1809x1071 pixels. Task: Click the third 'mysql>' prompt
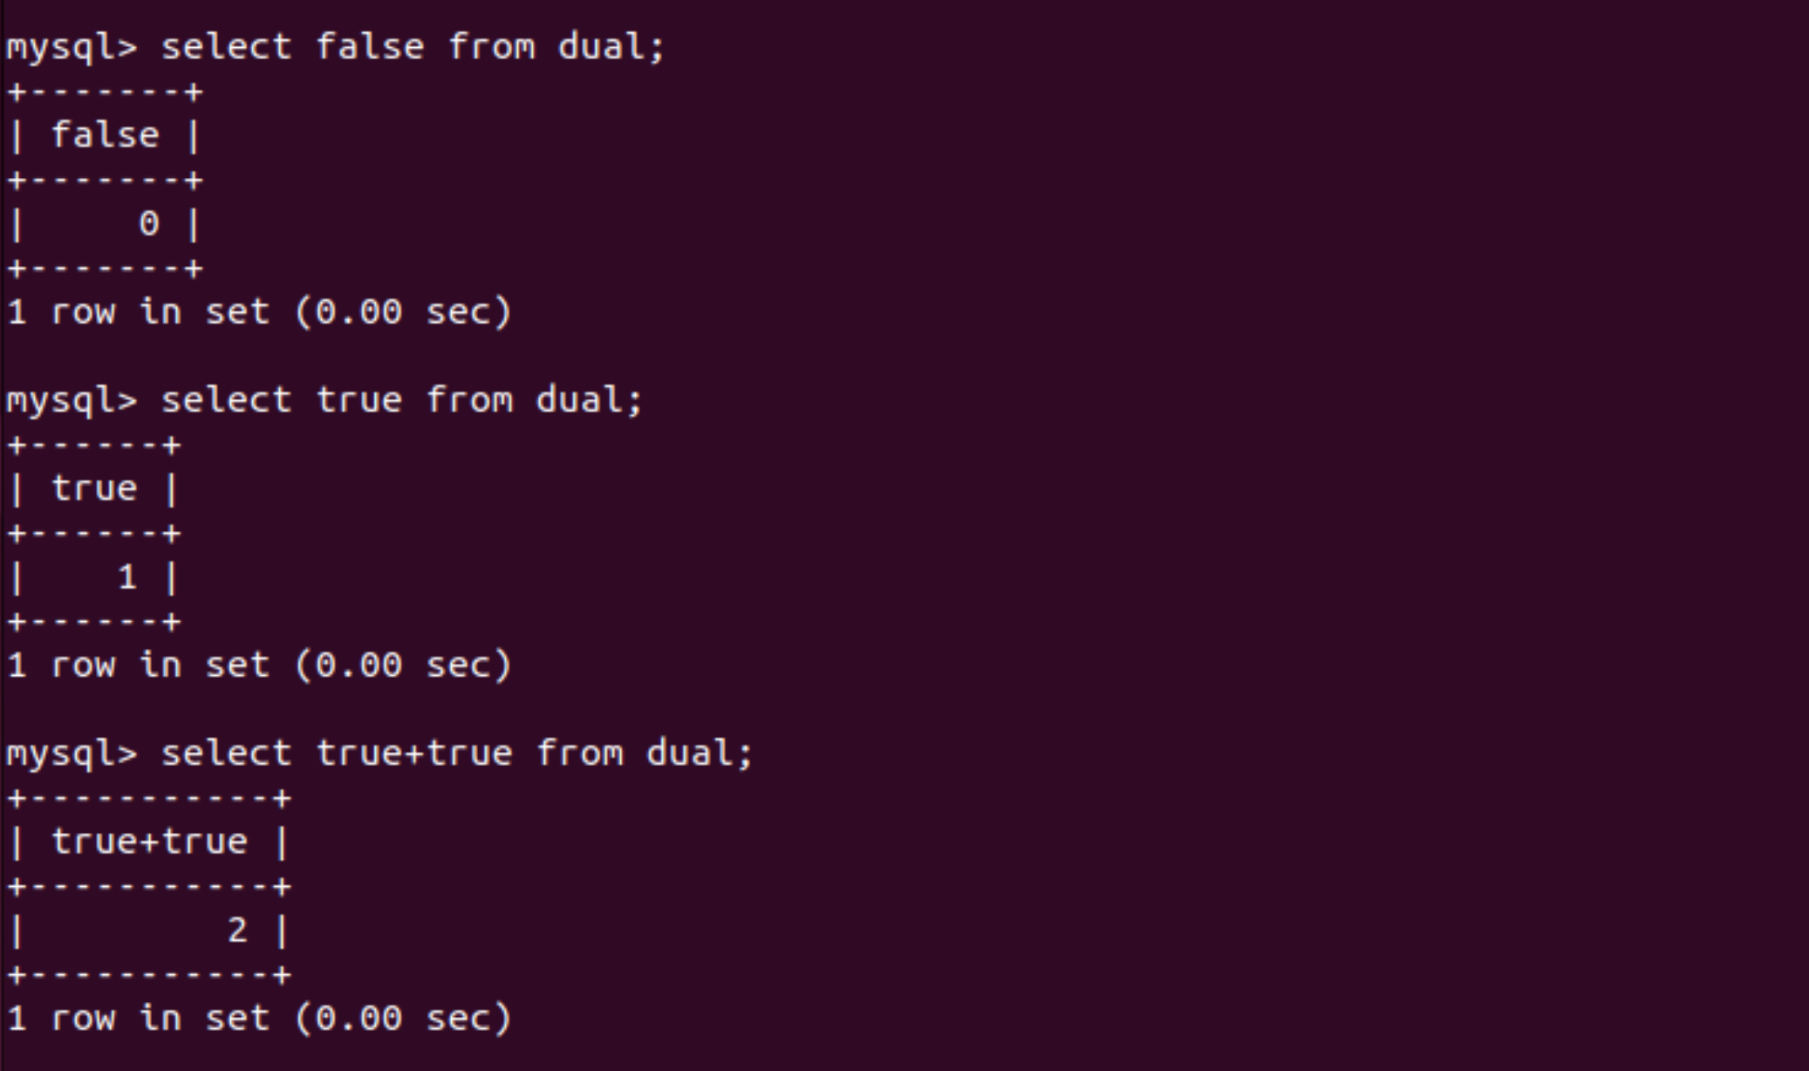(72, 755)
